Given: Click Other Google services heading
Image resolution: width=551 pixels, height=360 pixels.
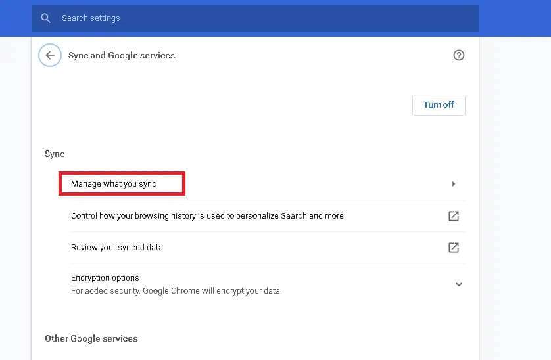Looking at the screenshot, I should [91, 338].
